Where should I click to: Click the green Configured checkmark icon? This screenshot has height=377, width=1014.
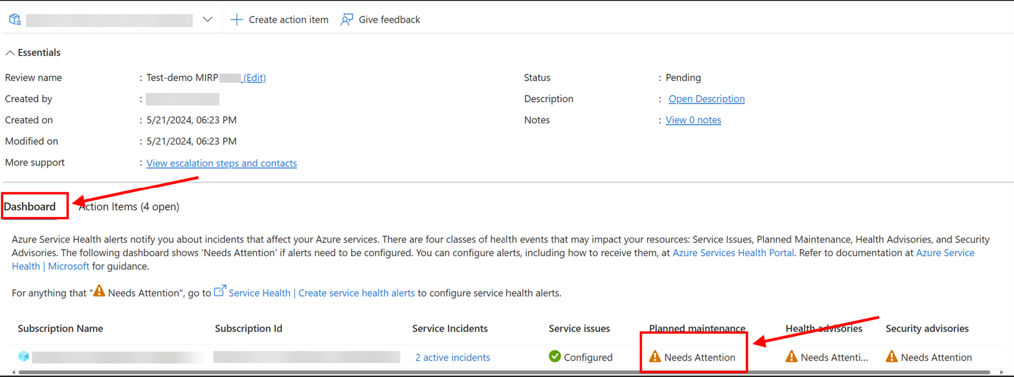pos(555,356)
